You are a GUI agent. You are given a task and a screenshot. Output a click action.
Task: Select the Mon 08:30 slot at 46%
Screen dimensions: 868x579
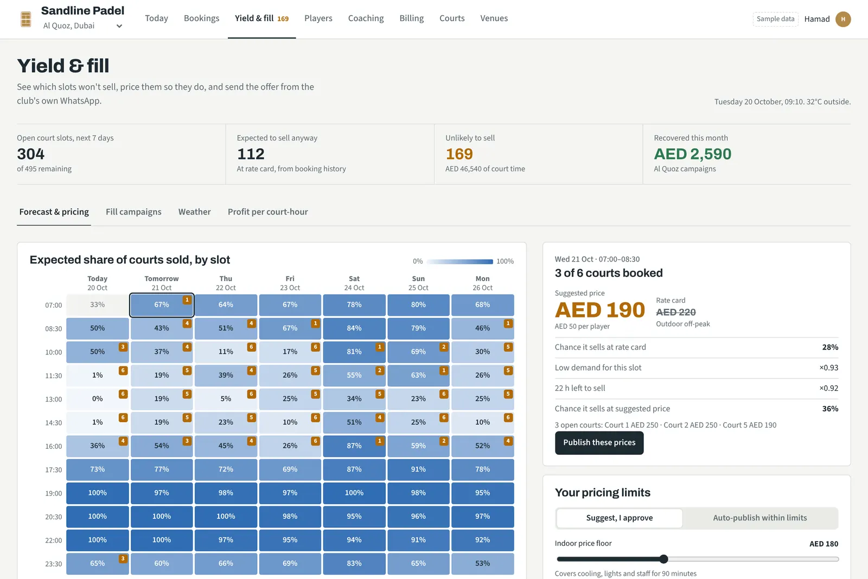point(482,328)
